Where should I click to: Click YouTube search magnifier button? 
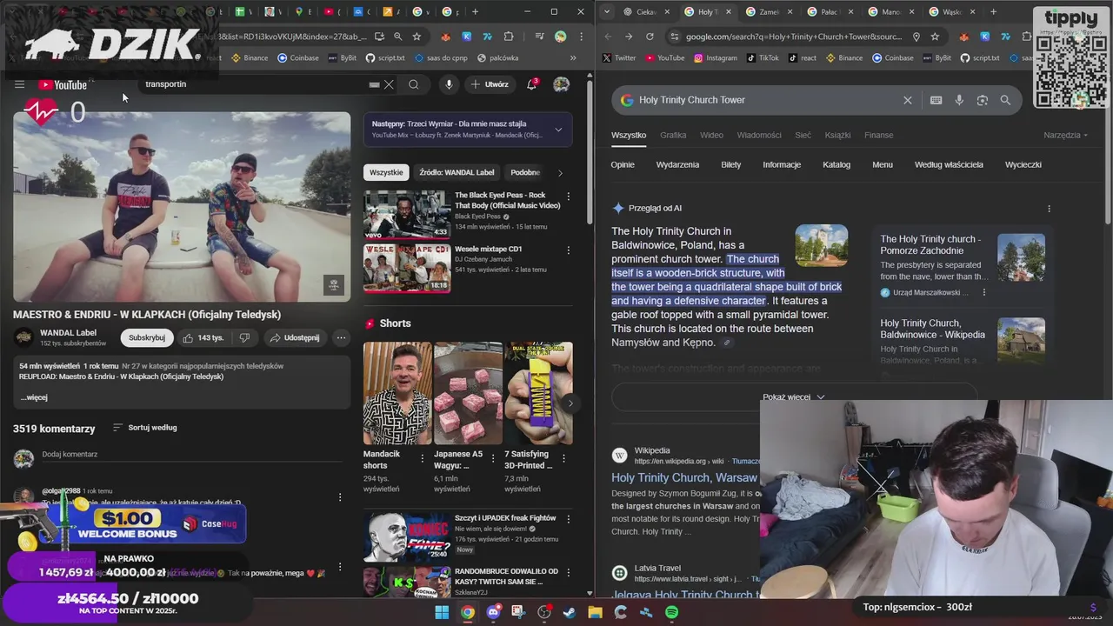(414, 84)
